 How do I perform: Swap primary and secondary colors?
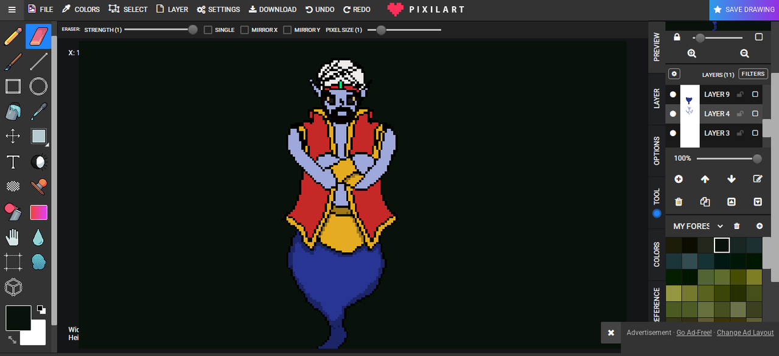pyautogui.click(x=12, y=340)
